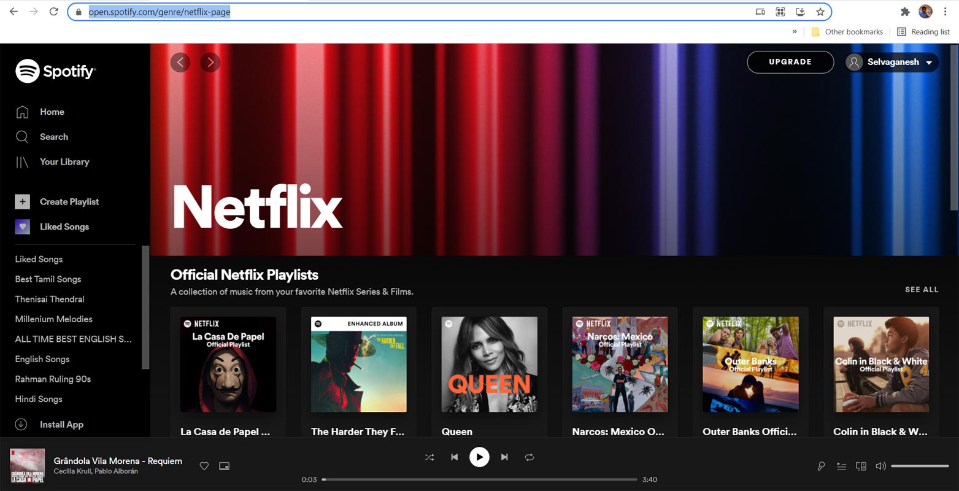The image size is (959, 491).
Task: Click the install app icon in address bar
Action: pyautogui.click(x=800, y=12)
